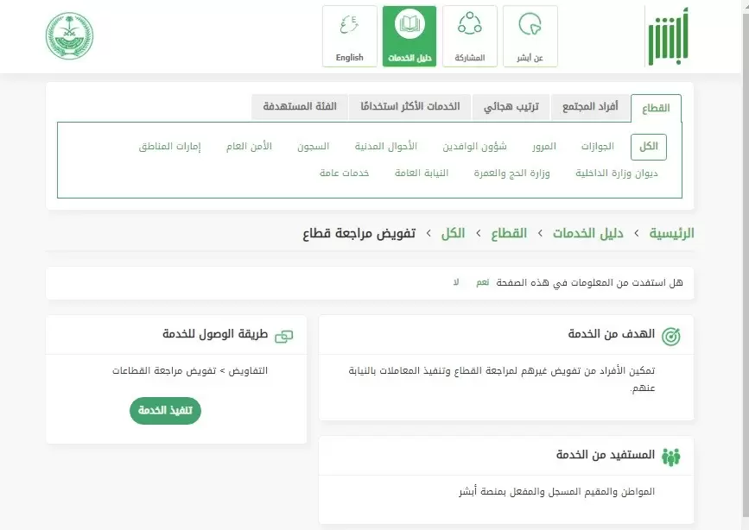Viewport: 749px width, 530px height.
Task: Click the vertical page scrollbar
Action: (x=746, y=265)
